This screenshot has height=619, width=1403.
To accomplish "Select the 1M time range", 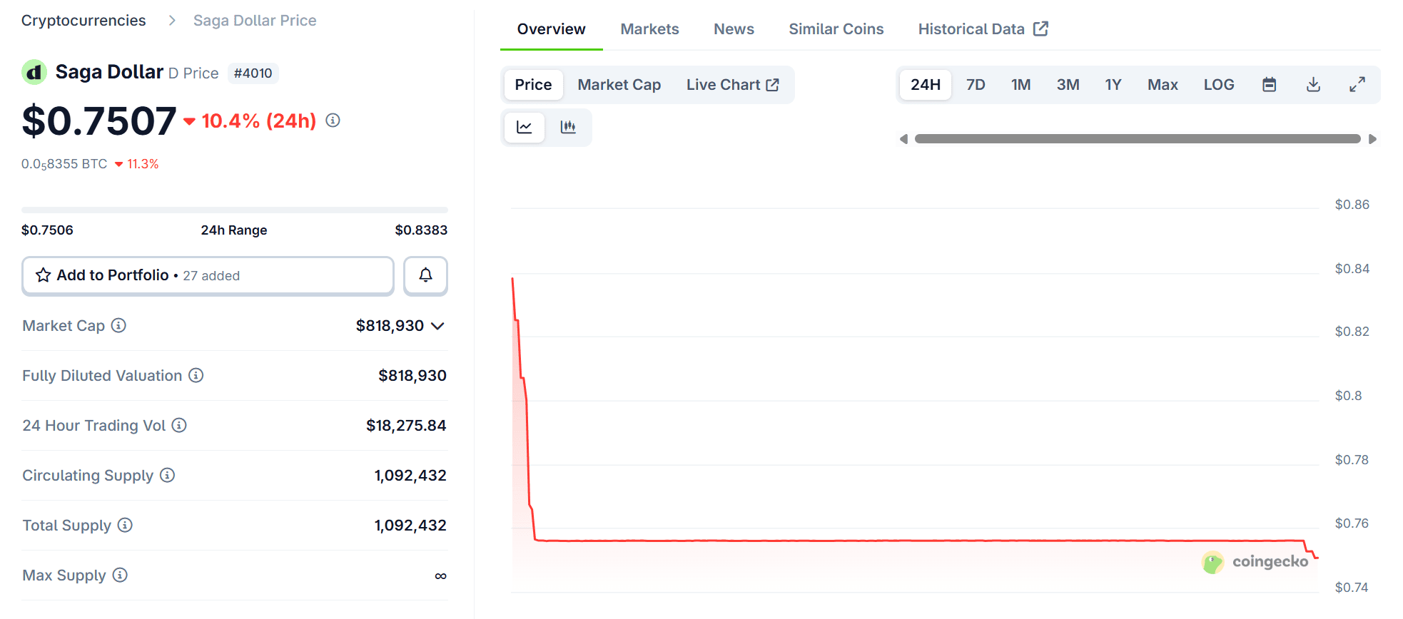I will pos(1021,85).
